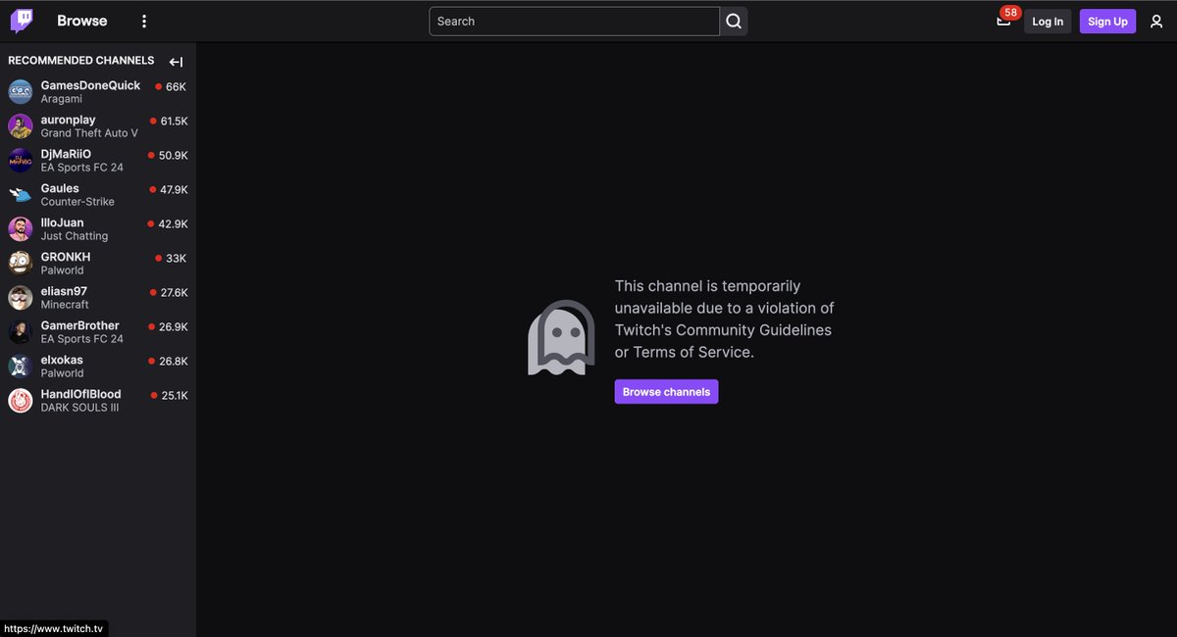Click EA Sports FC 24 under GamerBrother
The width and height of the screenshot is (1177, 637).
point(82,339)
